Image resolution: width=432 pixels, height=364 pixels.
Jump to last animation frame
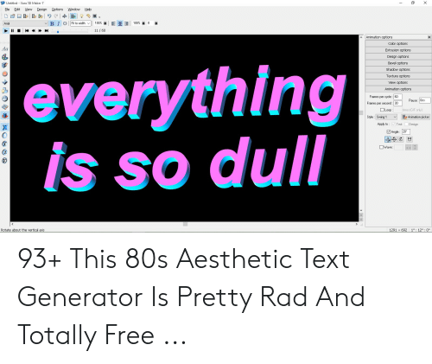(x=47, y=30)
